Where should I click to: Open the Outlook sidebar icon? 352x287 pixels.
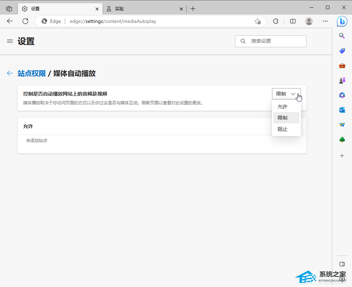[342, 110]
